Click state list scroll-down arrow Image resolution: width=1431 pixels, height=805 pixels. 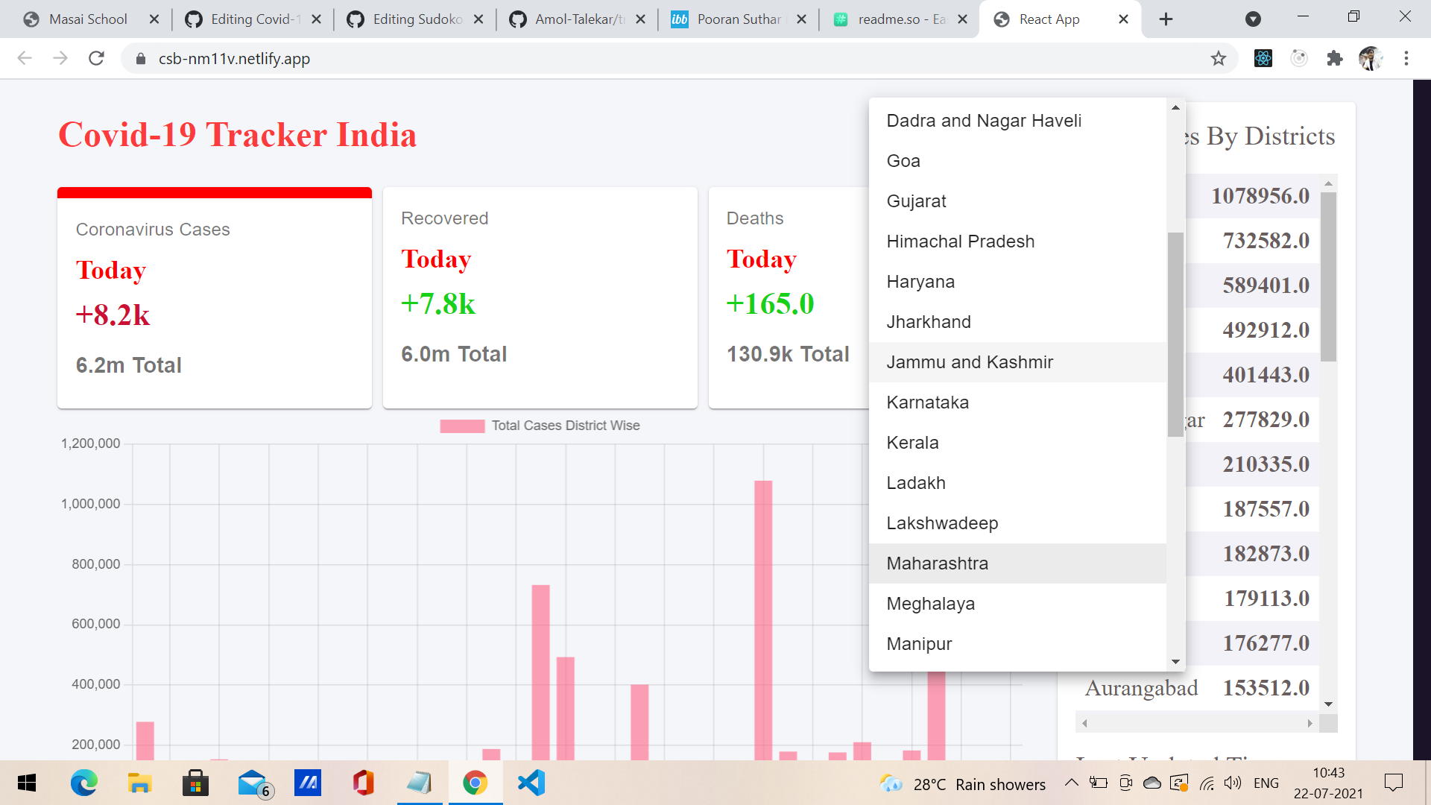[x=1175, y=661]
